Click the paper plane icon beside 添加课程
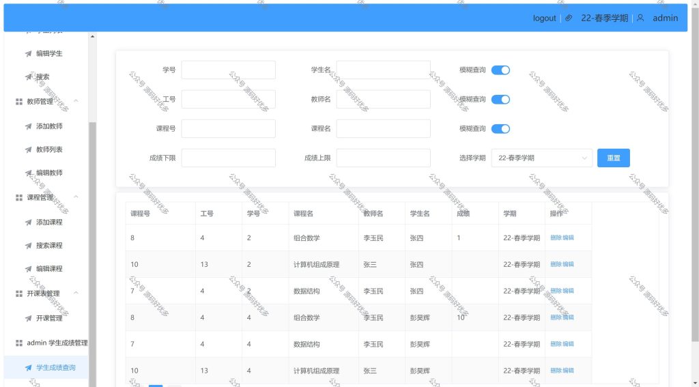Viewport: 699px width, 387px height. (29, 222)
